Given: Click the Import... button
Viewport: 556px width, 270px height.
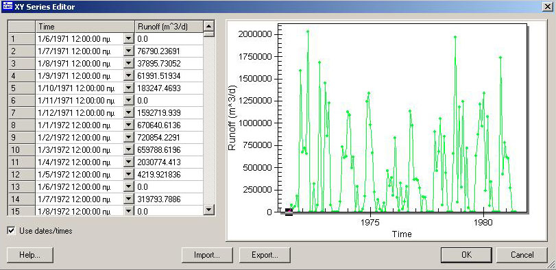Looking at the screenshot, I should [x=207, y=255].
